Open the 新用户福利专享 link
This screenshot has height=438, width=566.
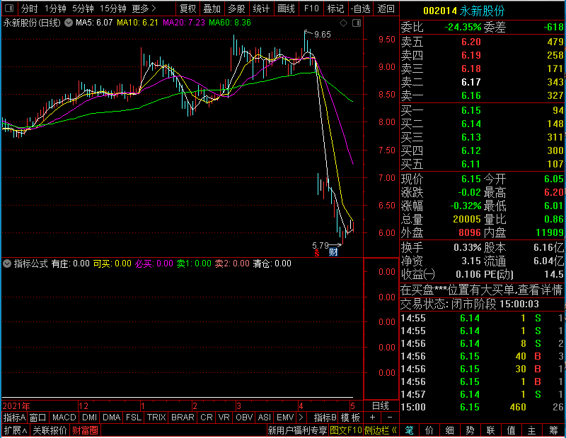297,430
